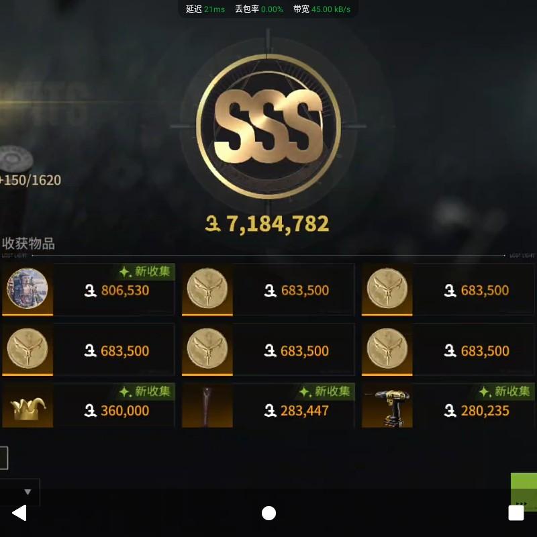Tap the dark rod item worth 283,447

point(207,406)
